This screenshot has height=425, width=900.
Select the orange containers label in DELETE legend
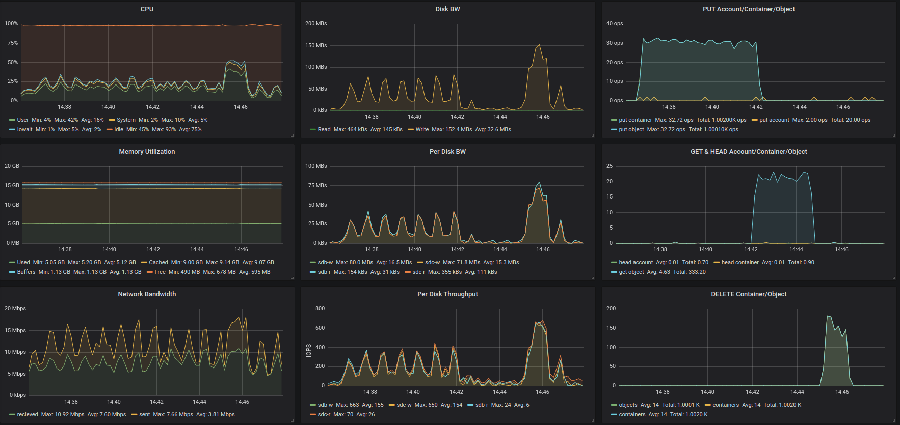[726, 405]
